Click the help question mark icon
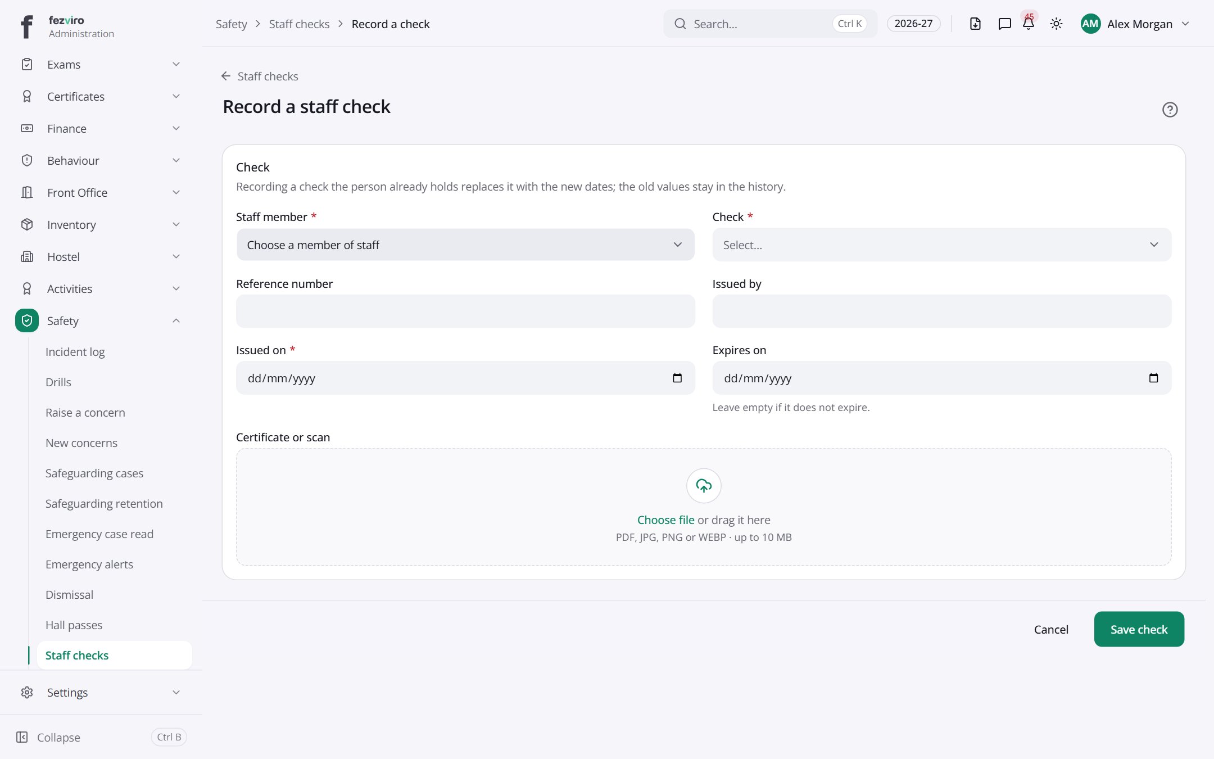 coord(1170,110)
